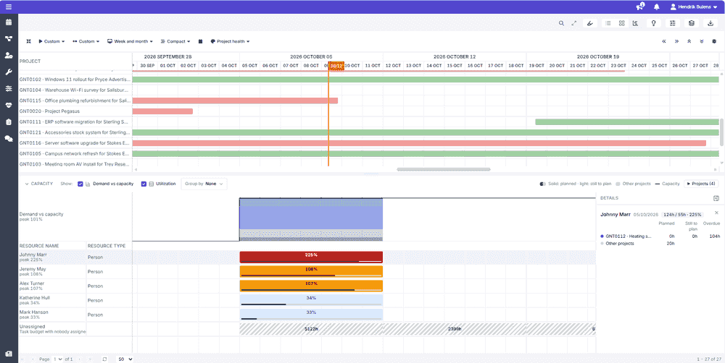Navigate timeline backward with double left chevron
The width and height of the screenshot is (725, 363).
tap(664, 41)
